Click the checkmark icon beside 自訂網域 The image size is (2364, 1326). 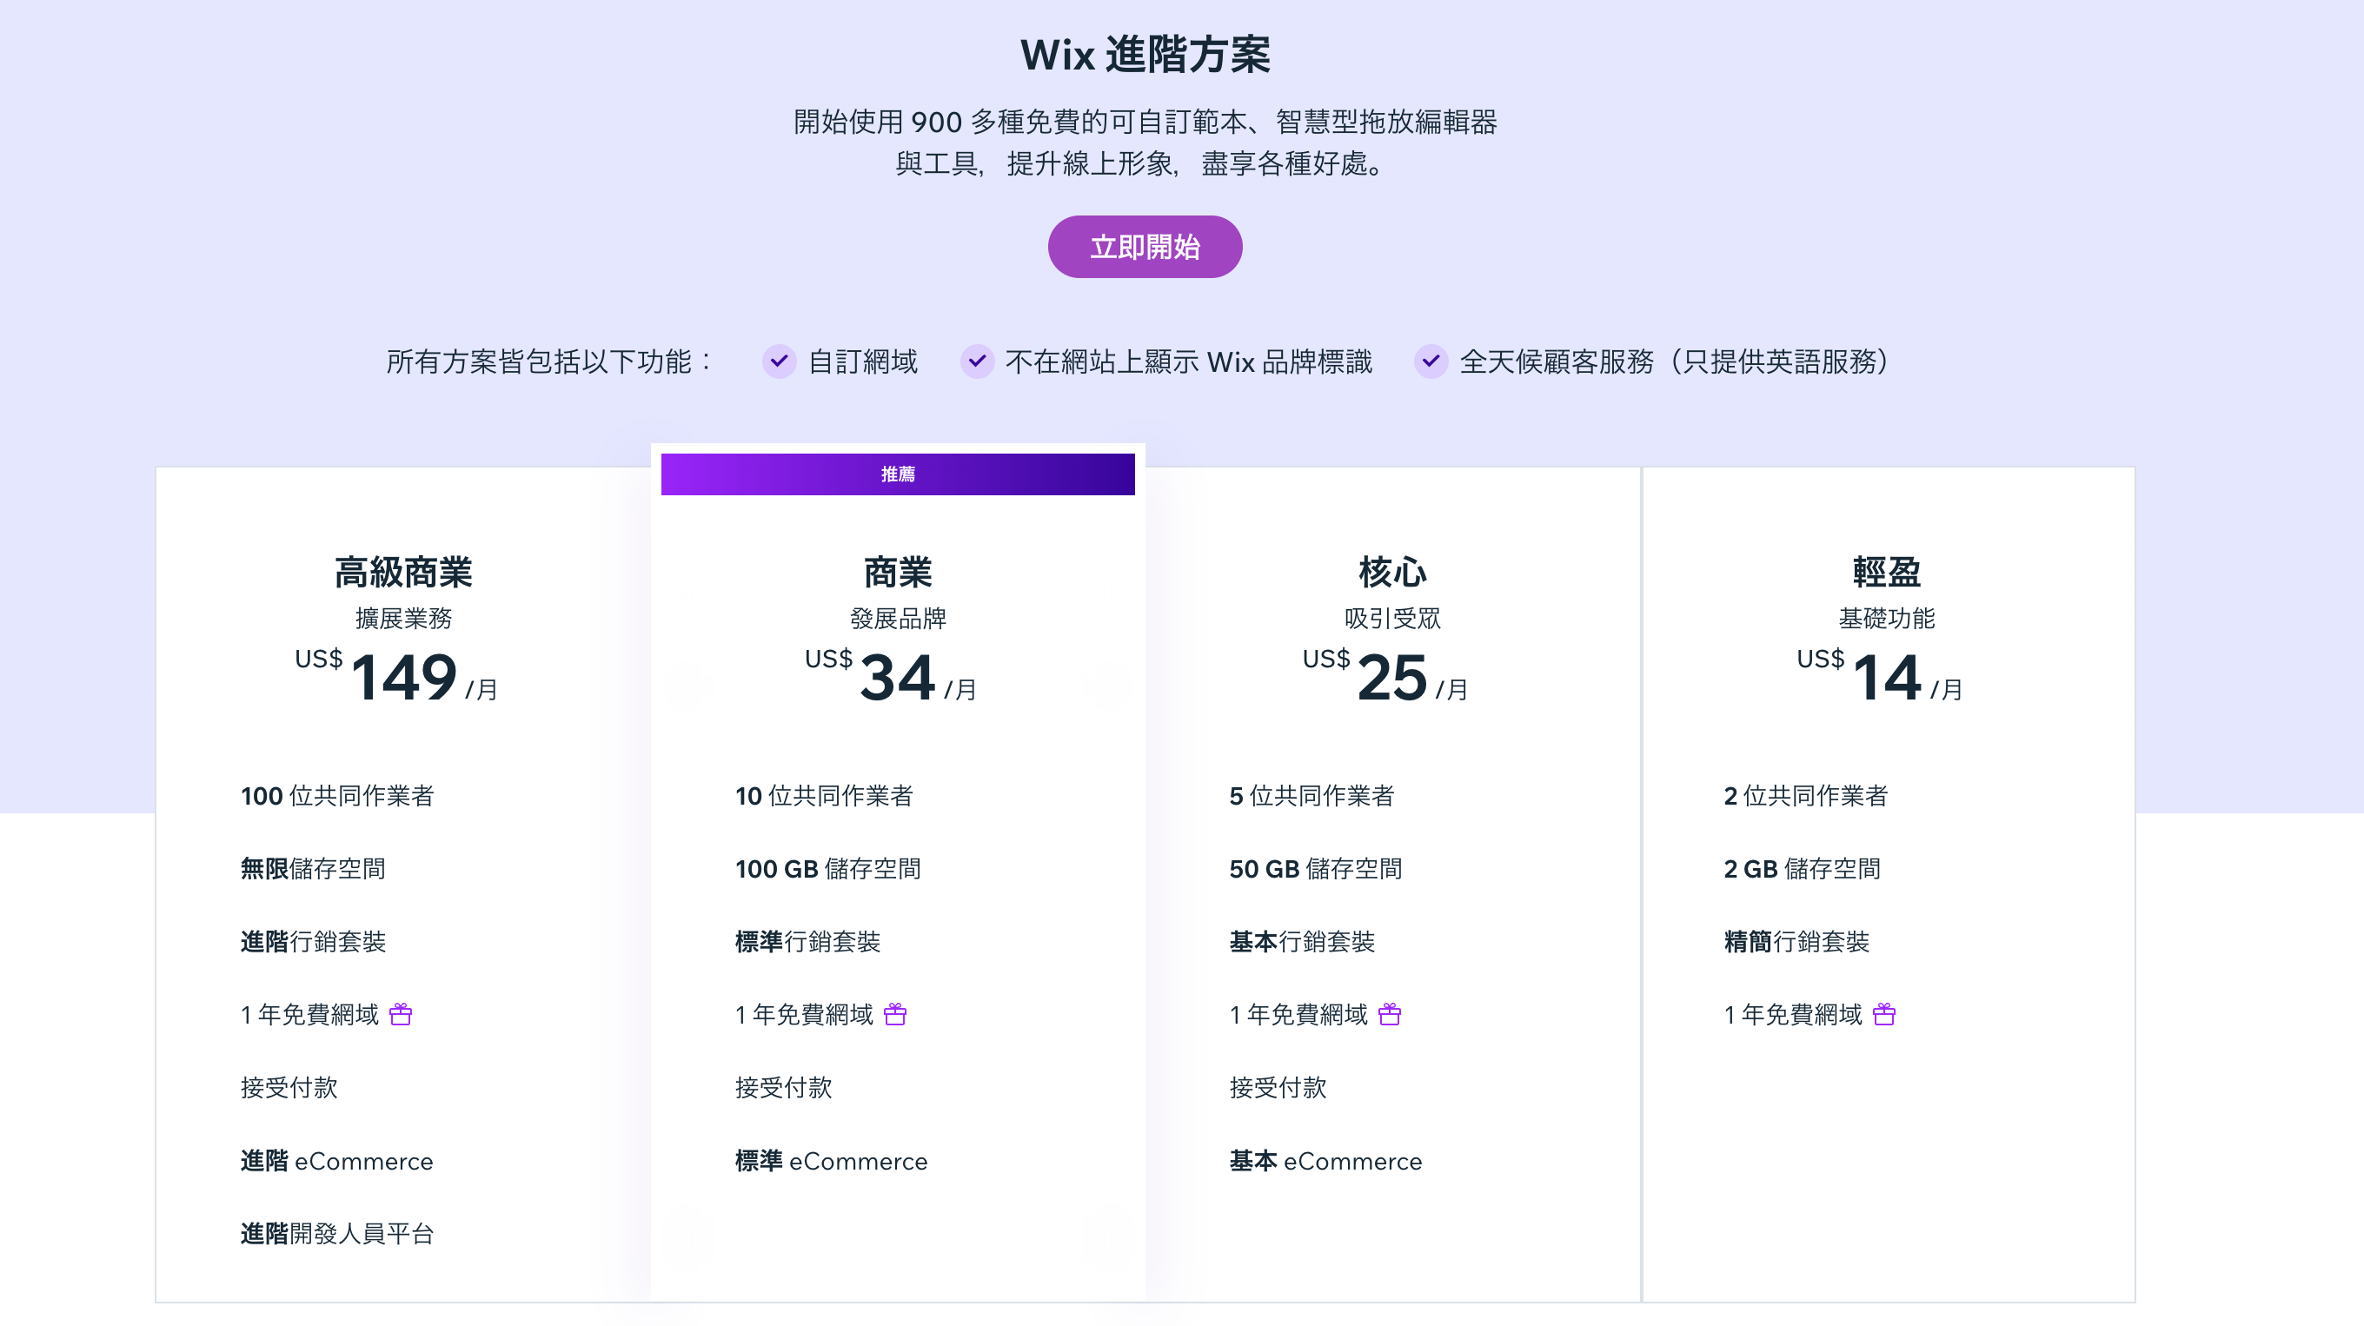pyautogui.click(x=779, y=361)
